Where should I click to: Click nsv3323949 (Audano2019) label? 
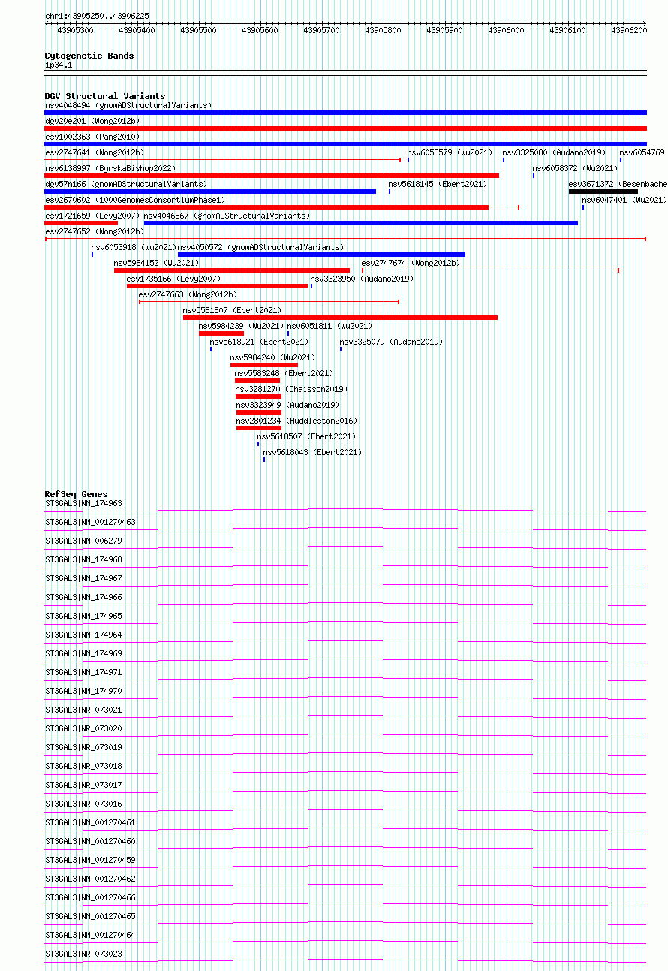pos(288,405)
